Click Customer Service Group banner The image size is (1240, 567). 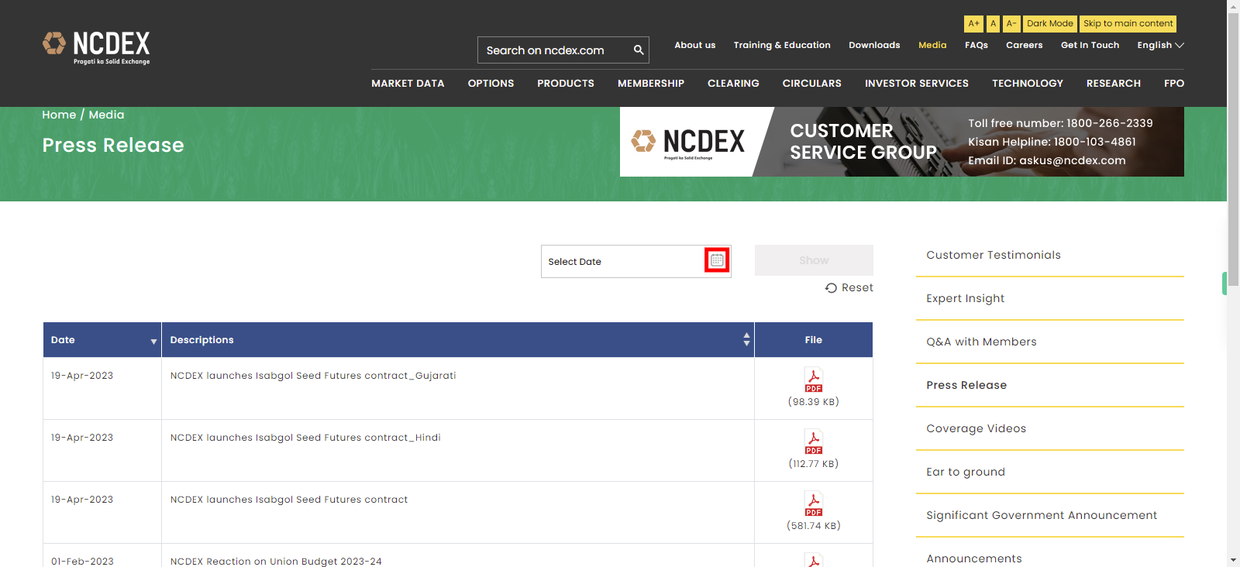902,142
